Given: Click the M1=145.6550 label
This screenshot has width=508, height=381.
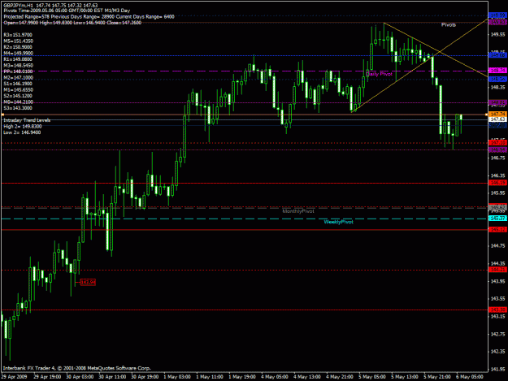Looking at the screenshot, I should 18,89.
